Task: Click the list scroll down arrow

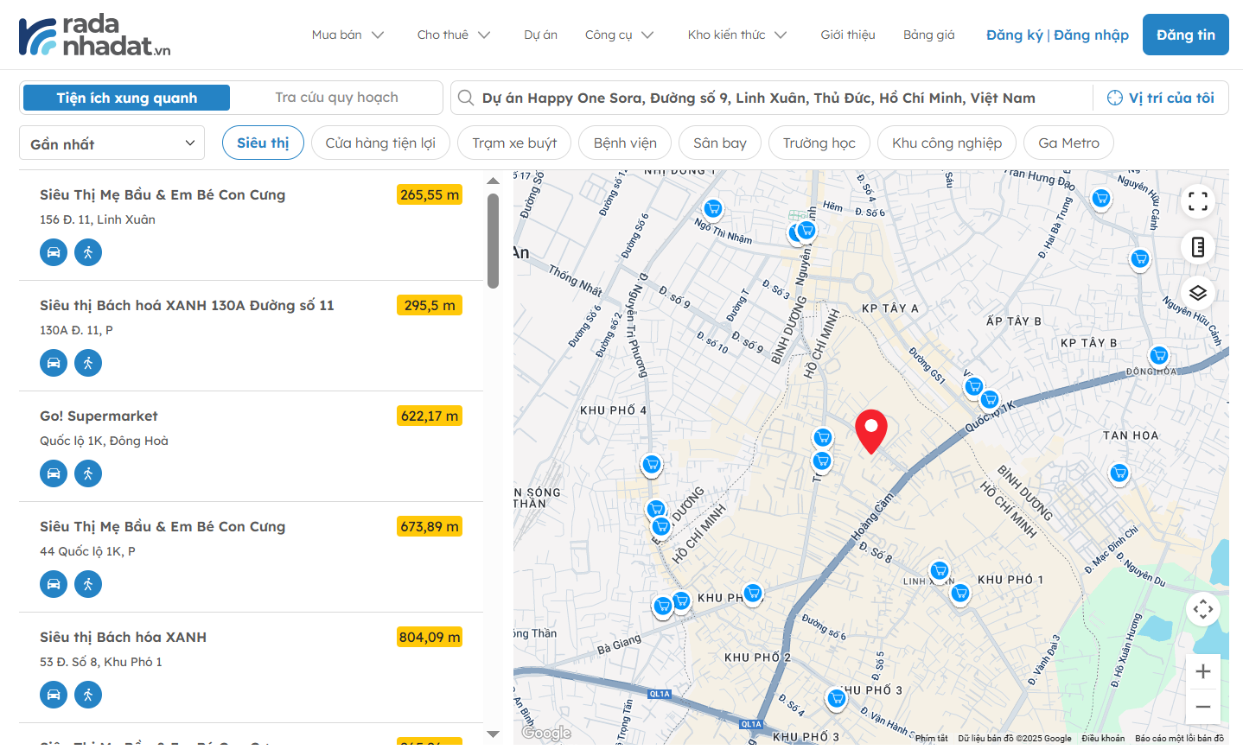Action: click(493, 734)
